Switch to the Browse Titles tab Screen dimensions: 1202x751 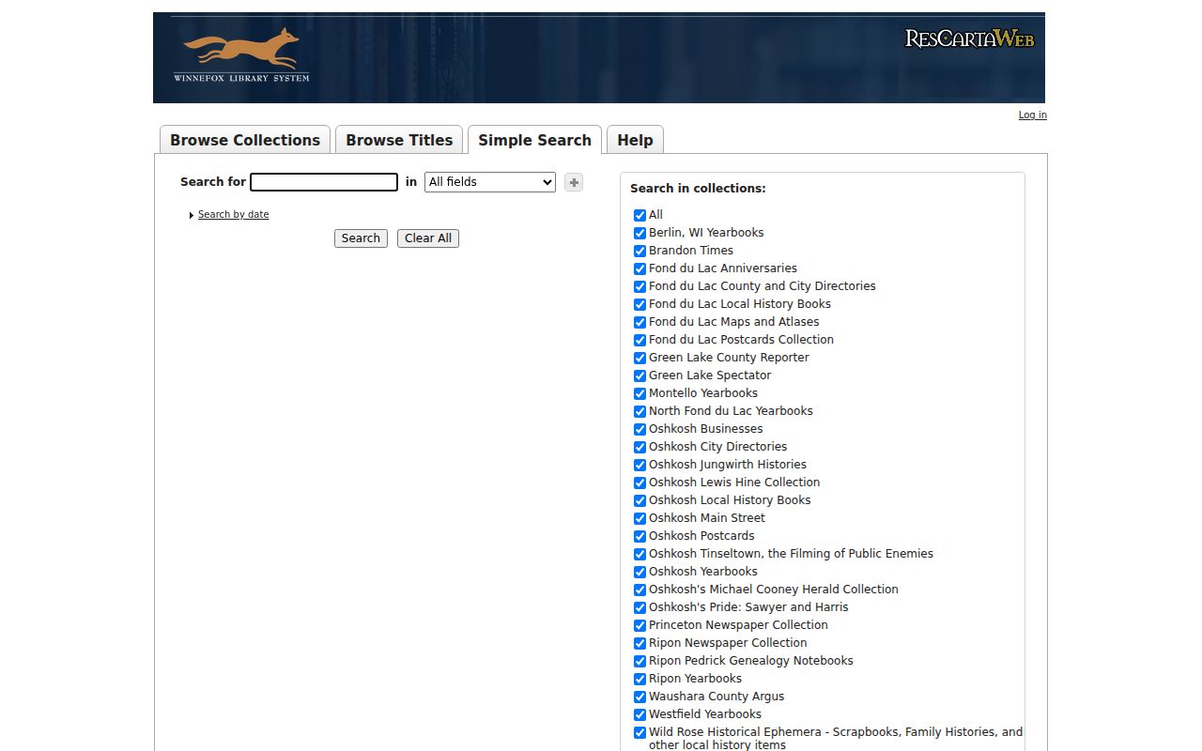pos(399,140)
